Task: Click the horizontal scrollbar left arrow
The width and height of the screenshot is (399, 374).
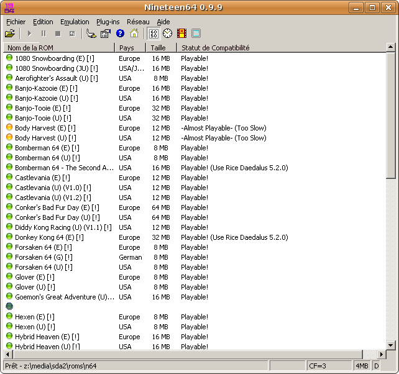Action: [8, 354]
